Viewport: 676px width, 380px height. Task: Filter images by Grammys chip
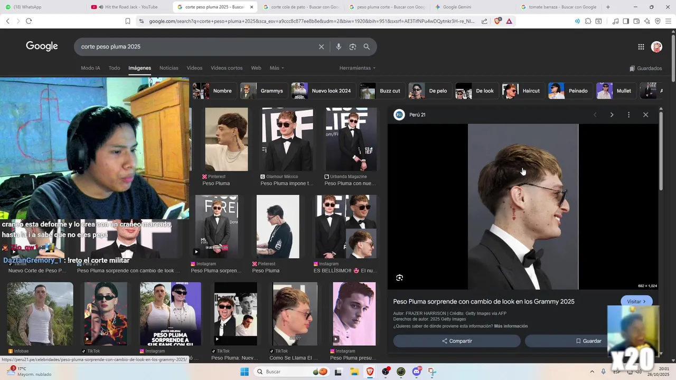coord(264,91)
